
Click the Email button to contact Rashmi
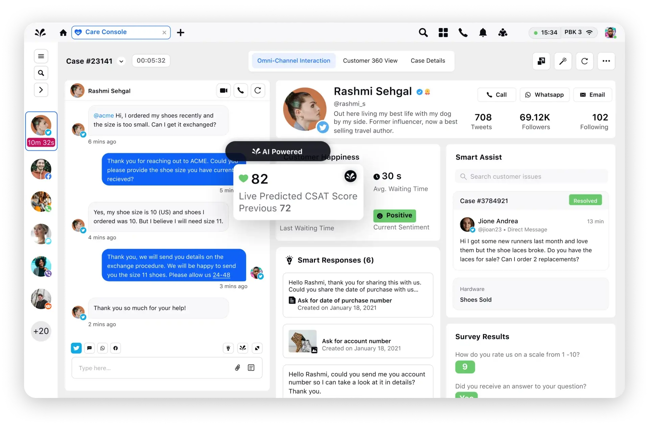pyautogui.click(x=593, y=95)
